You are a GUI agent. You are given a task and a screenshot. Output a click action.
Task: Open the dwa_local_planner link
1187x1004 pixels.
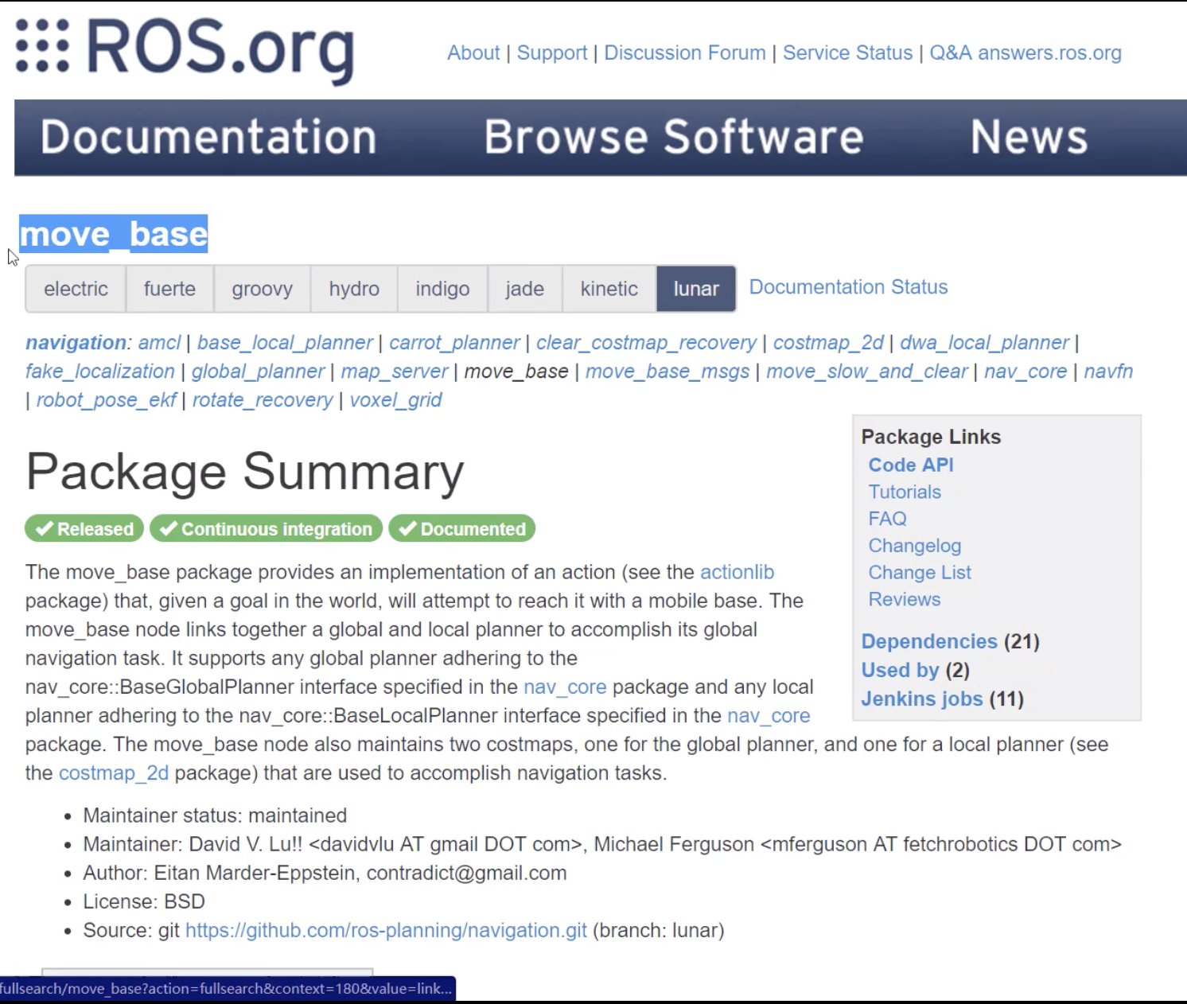[984, 343]
